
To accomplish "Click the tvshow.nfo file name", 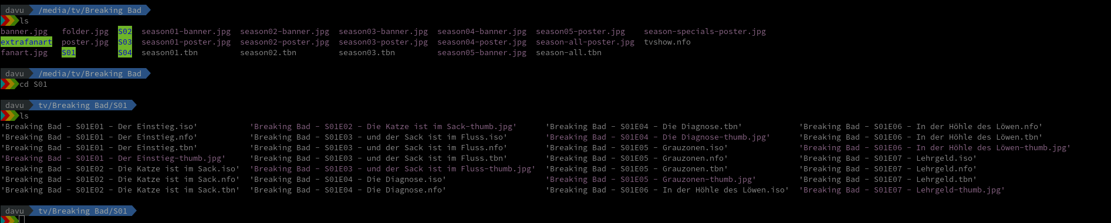I will tap(667, 42).
